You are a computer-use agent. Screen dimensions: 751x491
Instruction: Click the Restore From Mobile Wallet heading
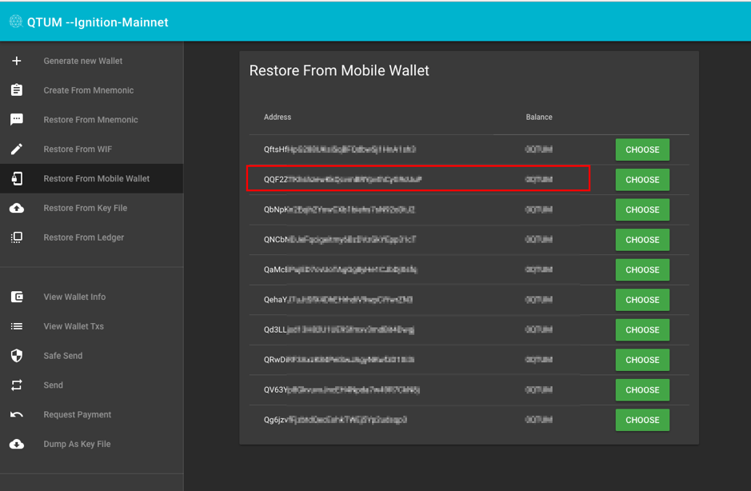339,70
